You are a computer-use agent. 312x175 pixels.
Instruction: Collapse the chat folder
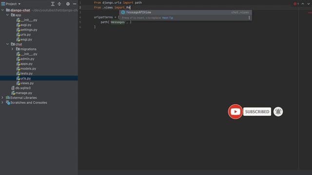coord(7,44)
